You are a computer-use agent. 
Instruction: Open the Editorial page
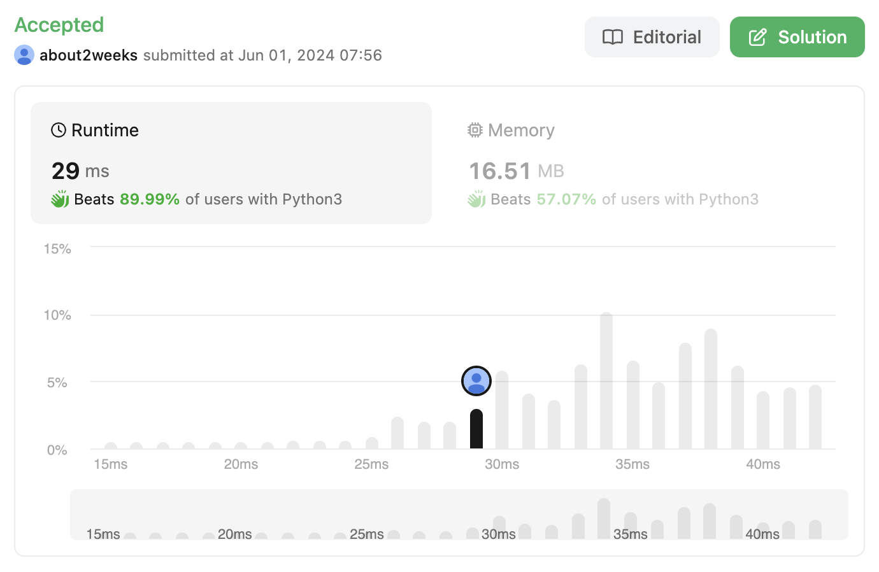(652, 37)
